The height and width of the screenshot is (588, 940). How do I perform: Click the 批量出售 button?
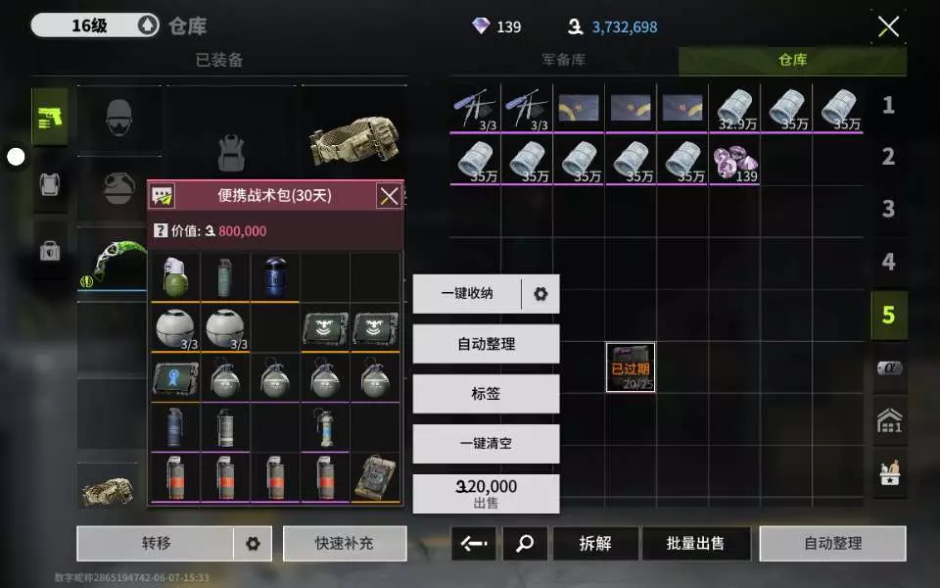[695, 544]
